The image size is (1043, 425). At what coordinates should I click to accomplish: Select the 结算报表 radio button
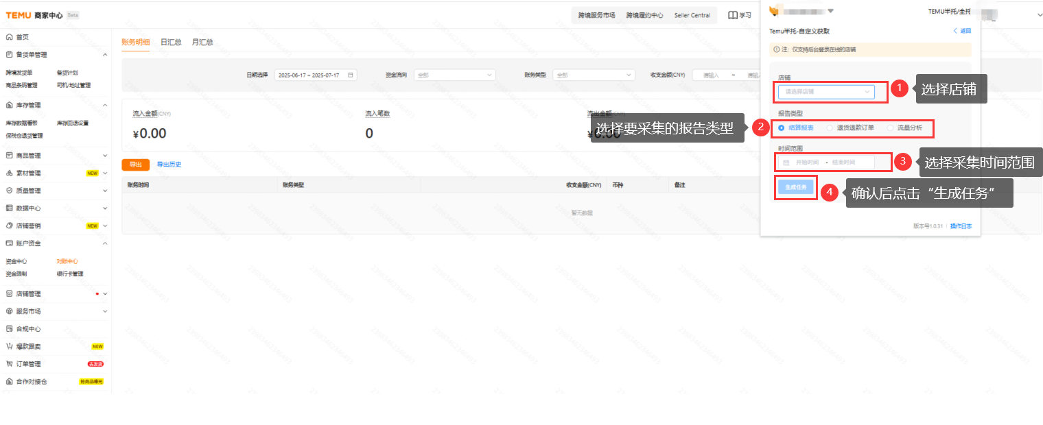(x=782, y=127)
